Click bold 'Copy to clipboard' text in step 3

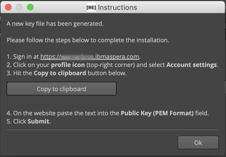pos(60,73)
